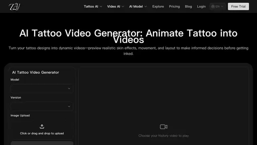
Task: Expand the Video AI chevron arrow
Action: [x=123, y=6]
